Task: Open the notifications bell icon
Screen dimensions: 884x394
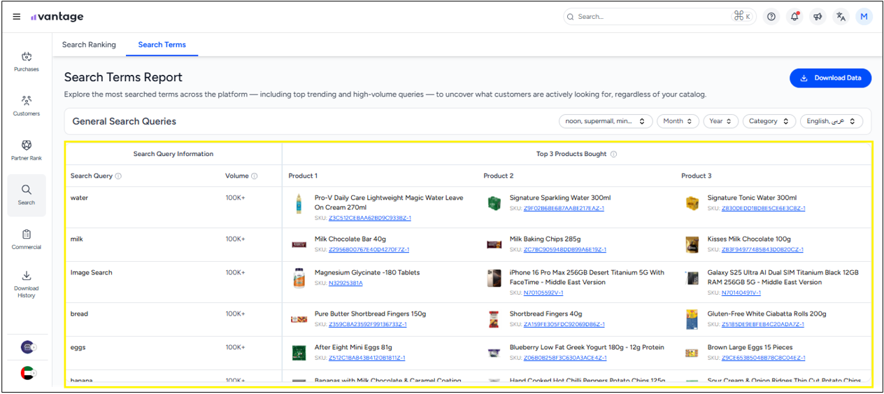Action: click(x=794, y=17)
